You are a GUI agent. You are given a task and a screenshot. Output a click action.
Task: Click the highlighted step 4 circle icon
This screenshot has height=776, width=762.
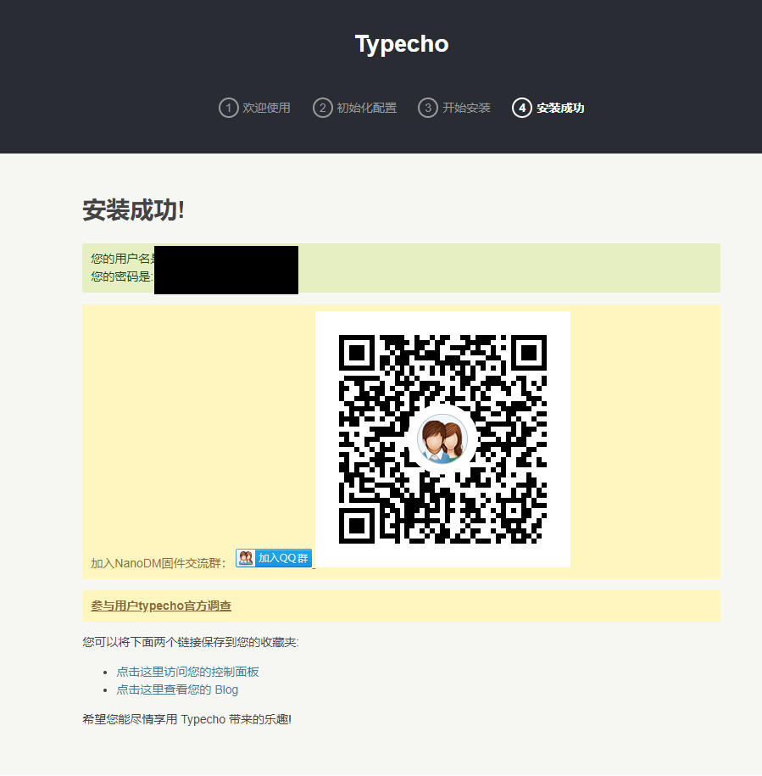[x=522, y=108]
